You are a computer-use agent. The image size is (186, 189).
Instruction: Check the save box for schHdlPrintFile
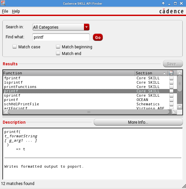coord(171,104)
